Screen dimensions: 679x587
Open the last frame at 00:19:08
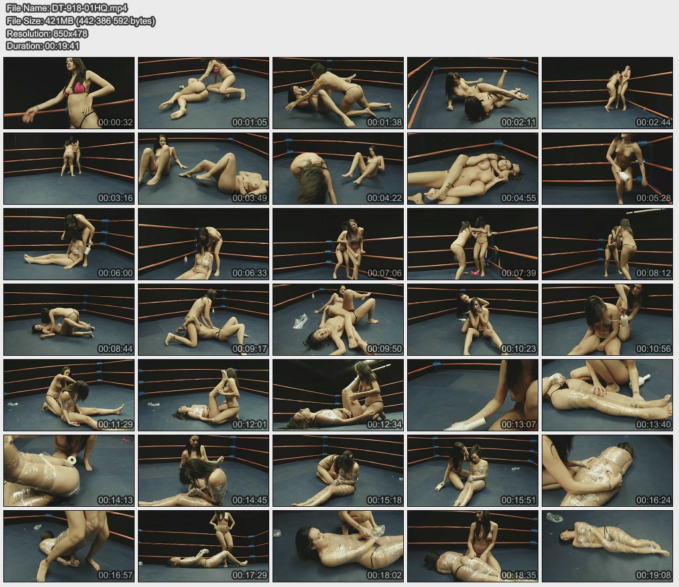(x=607, y=546)
